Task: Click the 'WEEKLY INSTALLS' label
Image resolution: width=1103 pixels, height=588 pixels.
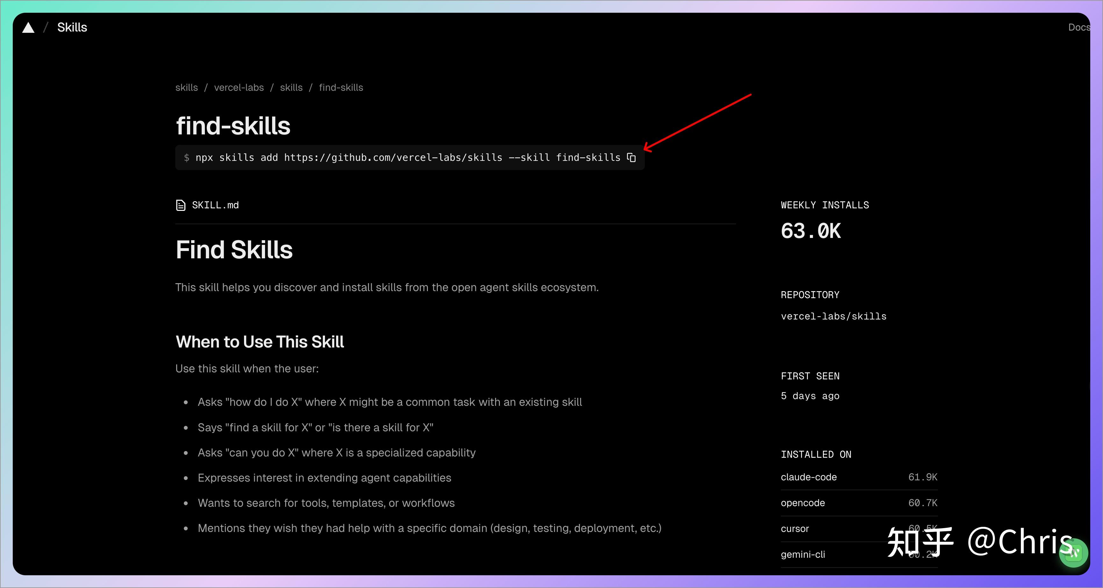Action: [x=825, y=205]
